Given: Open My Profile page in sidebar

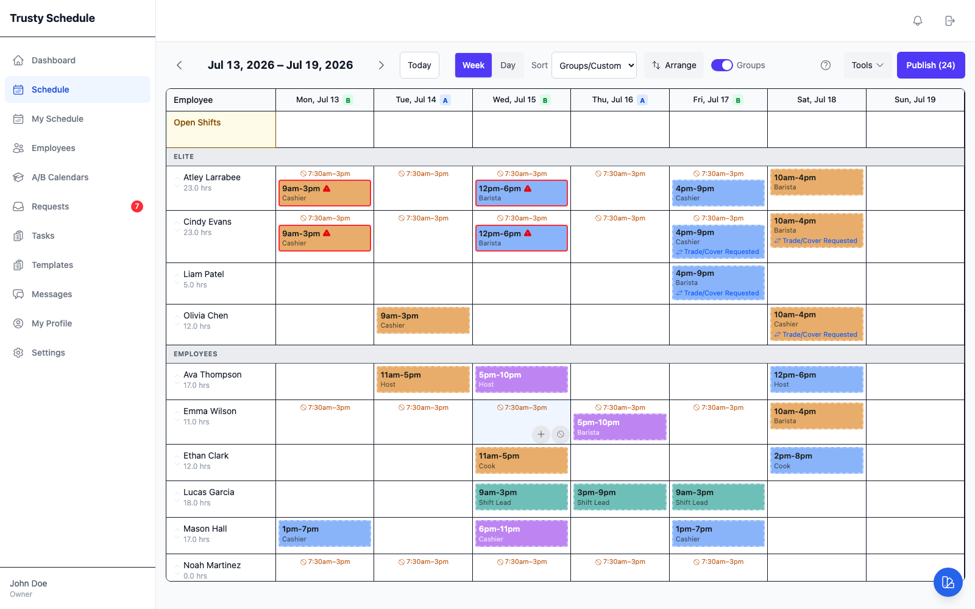Looking at the screenshot, I should 77,323.
